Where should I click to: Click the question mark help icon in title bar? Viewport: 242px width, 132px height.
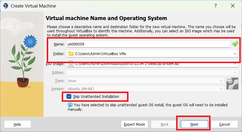click(216, 6)
